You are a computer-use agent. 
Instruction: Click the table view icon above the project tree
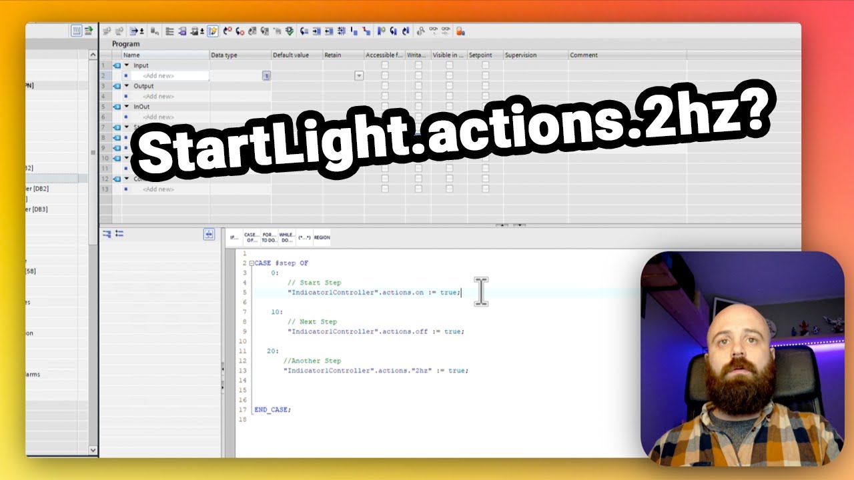pyautogui.click(x=76, y=31)
